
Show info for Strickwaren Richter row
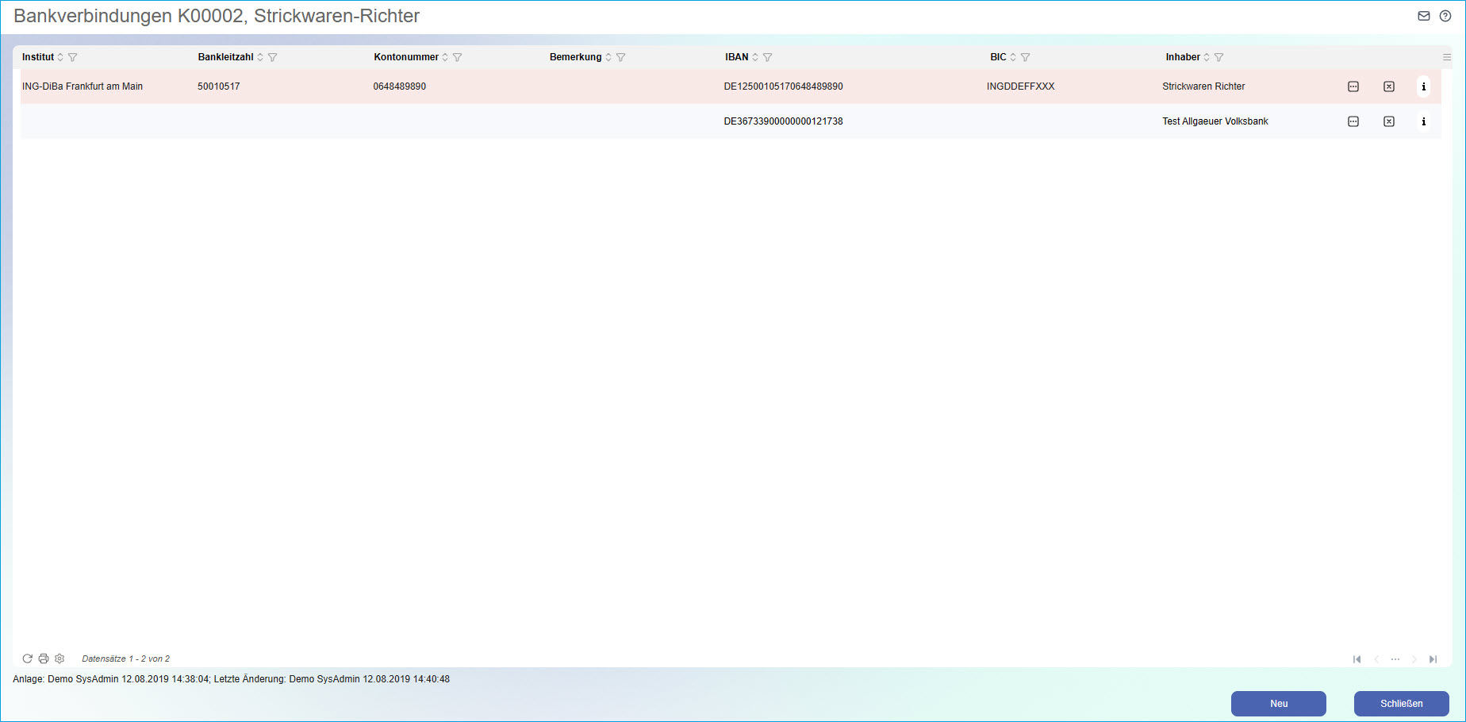[1424, 86]
